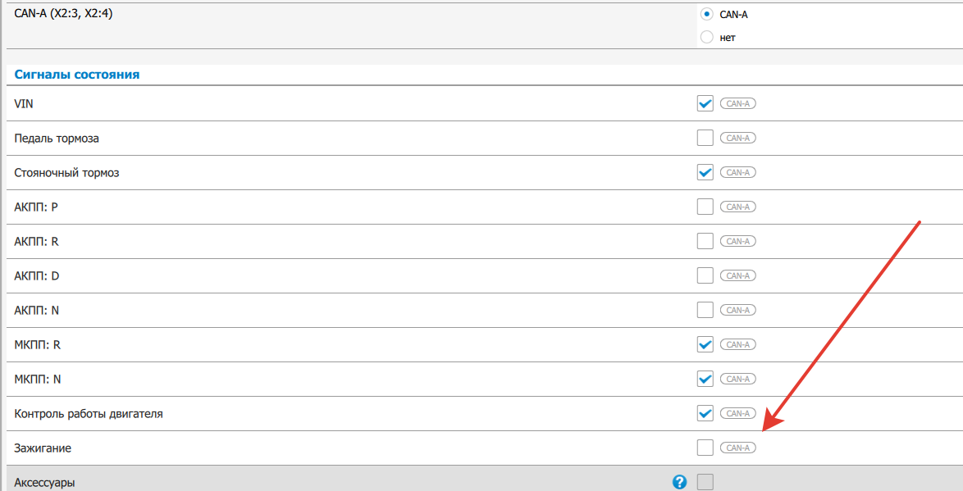Click the CAN-A badge next to VIN
Viewport: 963px width, 491px height.
(x=737, y=103)
